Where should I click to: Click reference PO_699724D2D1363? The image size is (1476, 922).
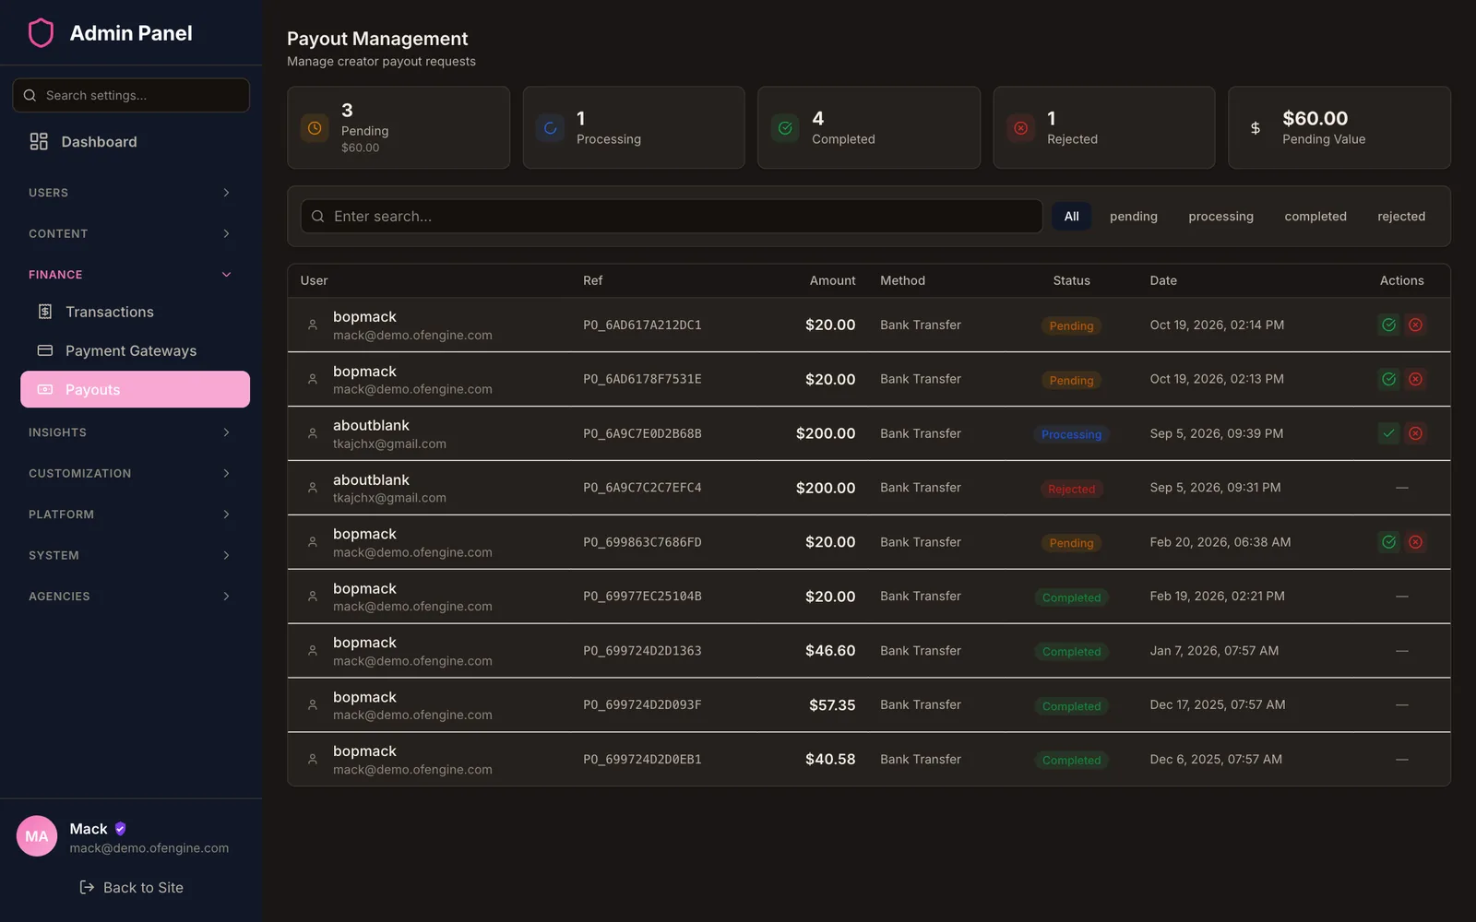[x=642, y=651]
